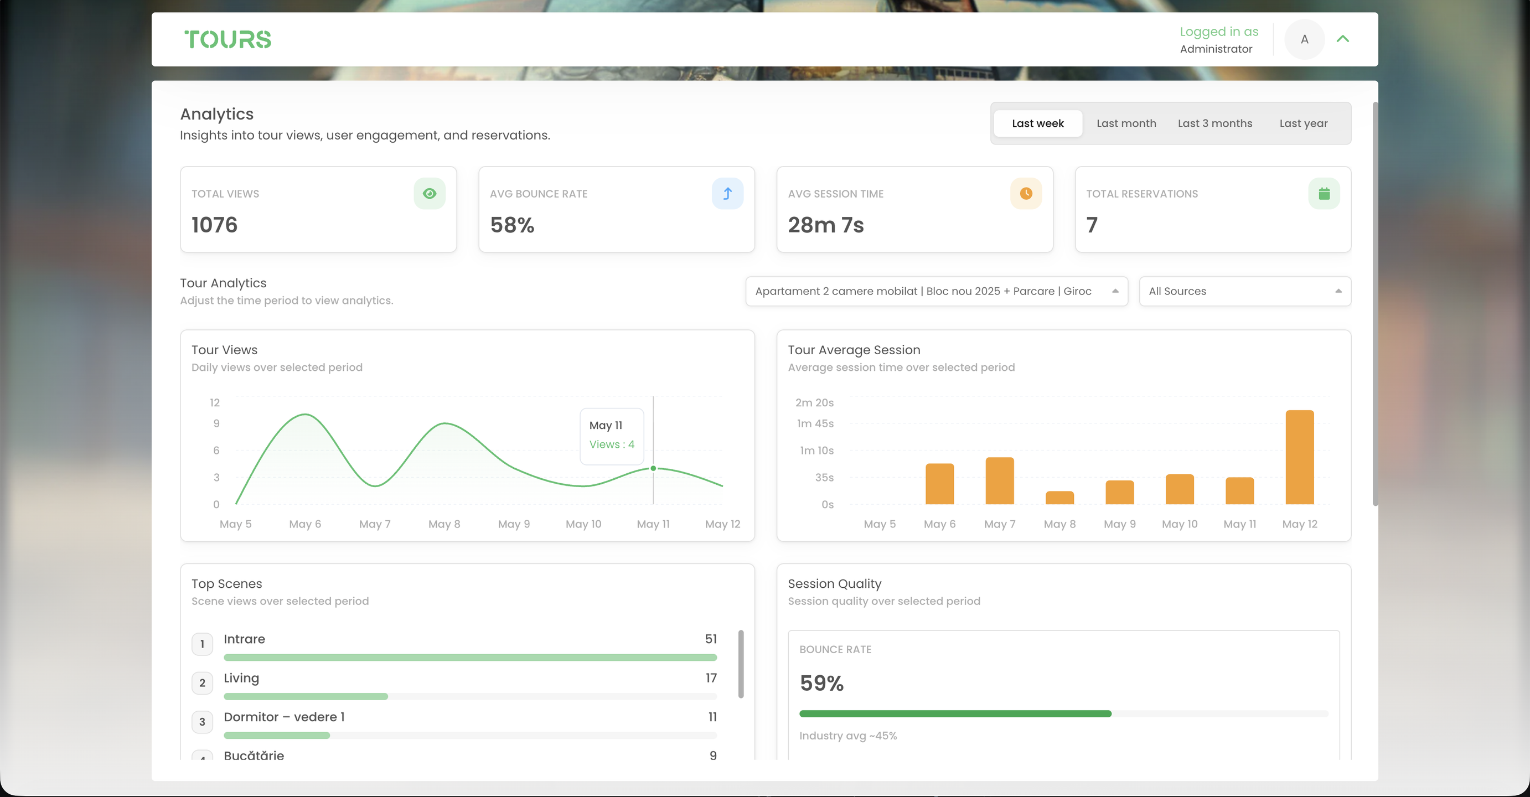Open the Administrator avatar
This screenshot has height=797, width=1530.
[x=1304, y=39]
